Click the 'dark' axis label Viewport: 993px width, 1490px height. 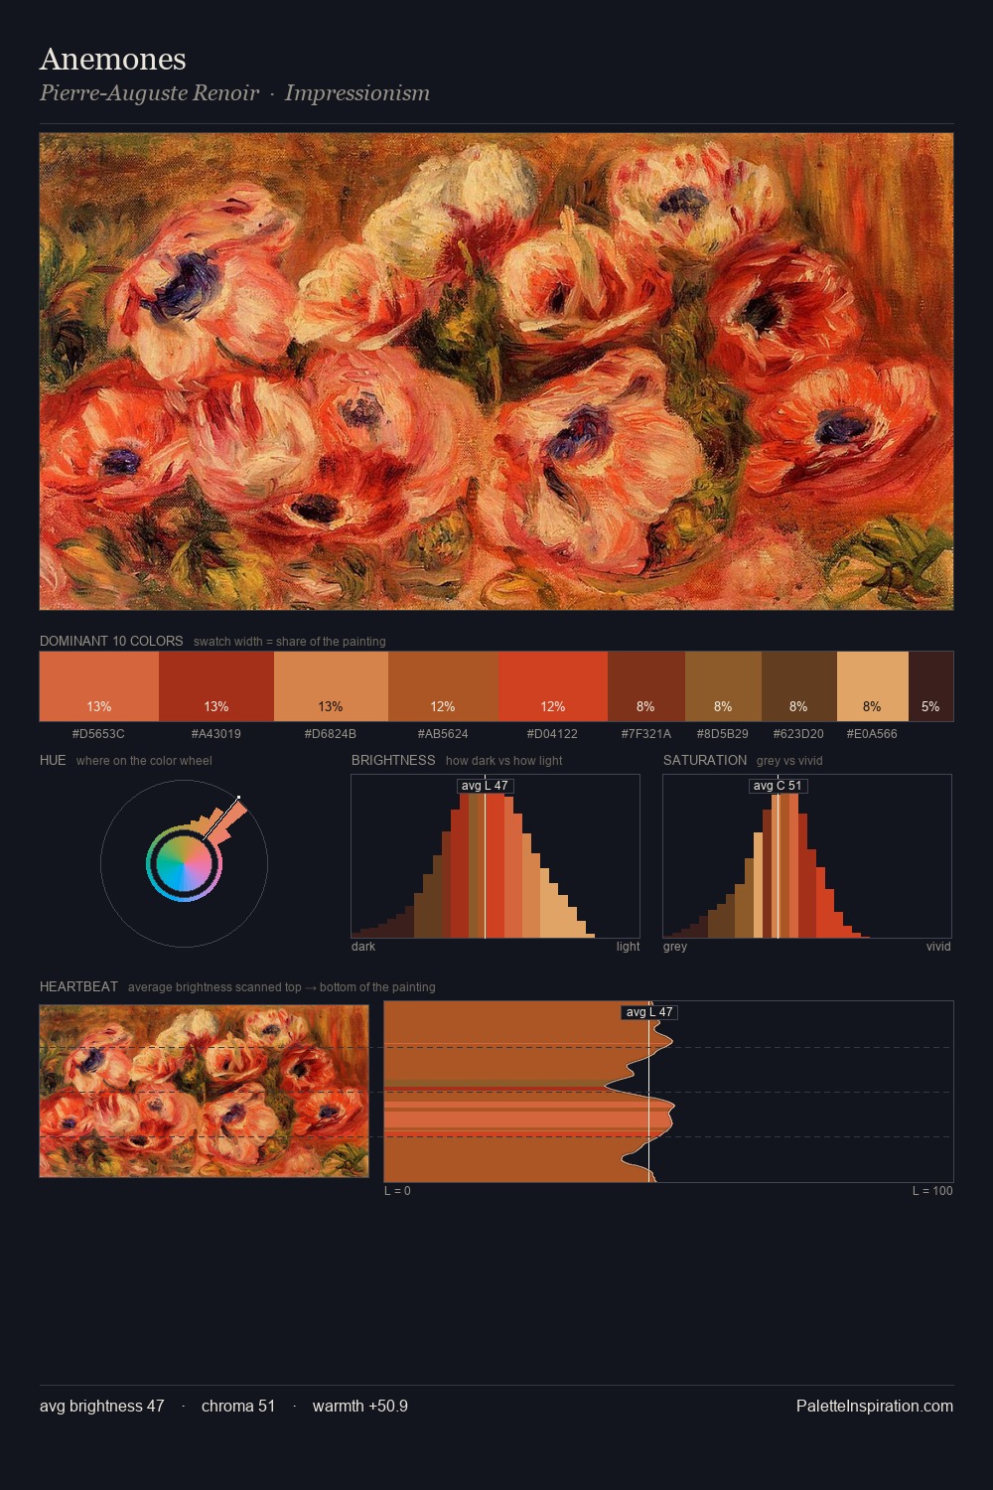pos(363,947)
